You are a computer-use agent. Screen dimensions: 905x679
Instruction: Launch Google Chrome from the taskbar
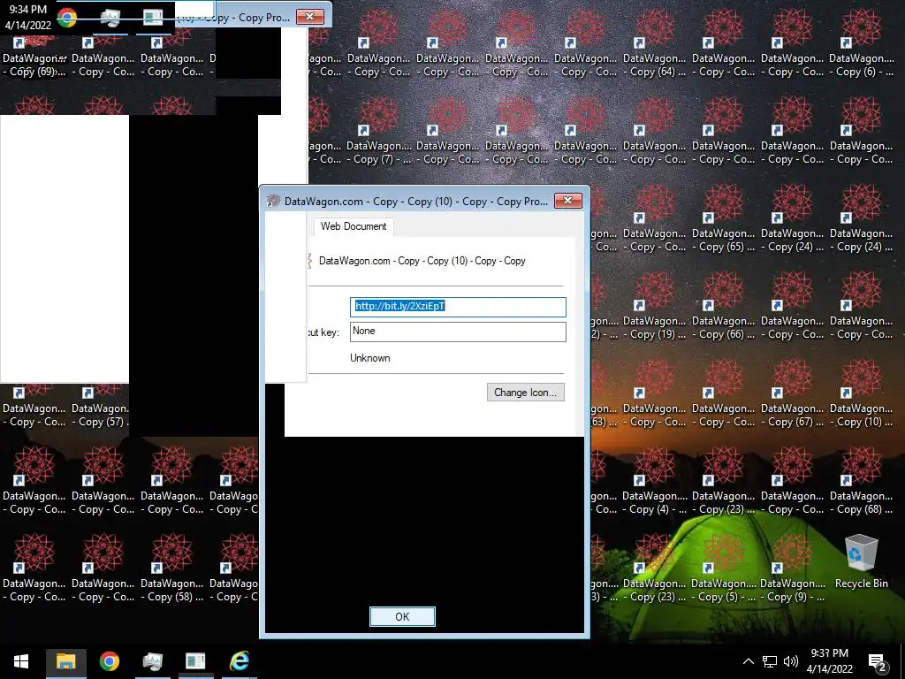point(109,661)
